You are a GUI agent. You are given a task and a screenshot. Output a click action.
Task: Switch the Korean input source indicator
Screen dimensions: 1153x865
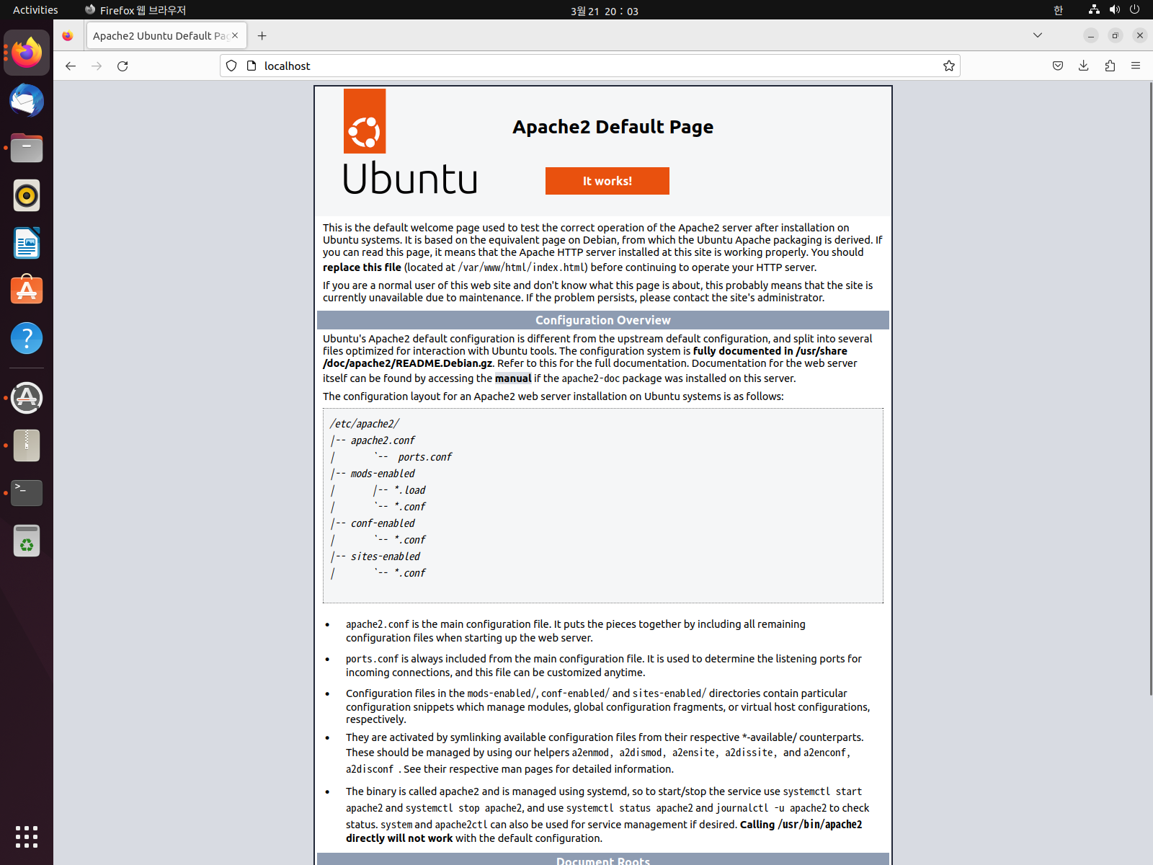[1058, 10]
